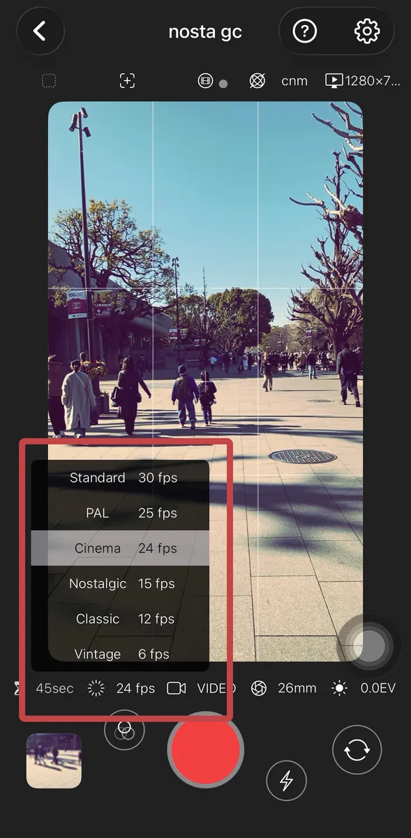Start recording with the red button
Image resolution: width=411 pixels, height=838 pixels.
206,749
